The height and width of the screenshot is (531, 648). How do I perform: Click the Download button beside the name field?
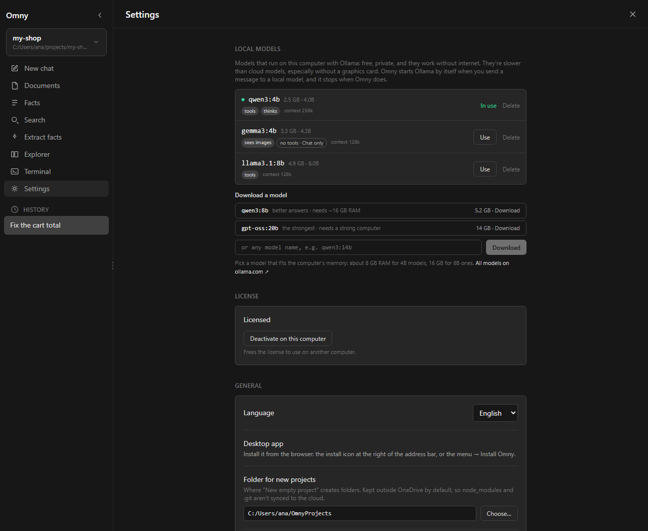point(506,247)
